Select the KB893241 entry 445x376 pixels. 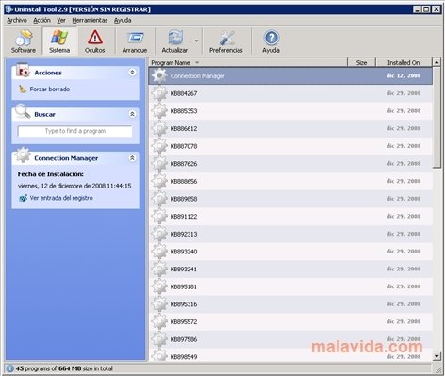290,270
